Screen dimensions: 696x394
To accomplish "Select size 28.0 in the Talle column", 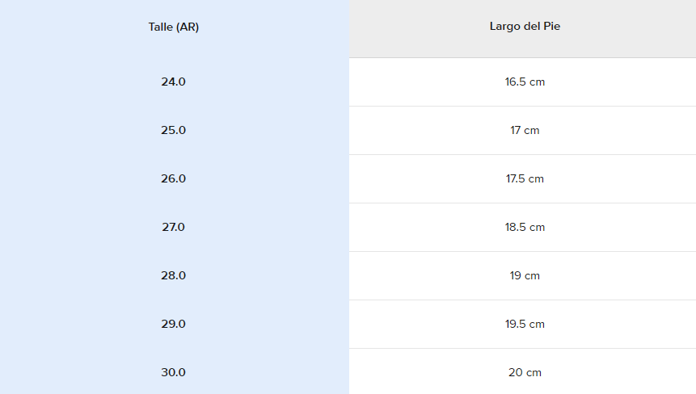I will (x=174, y=275).
